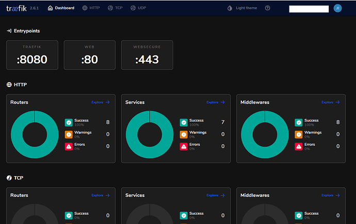
Task: Click the Dashboard home icon
Action: (x=50, y=8)
